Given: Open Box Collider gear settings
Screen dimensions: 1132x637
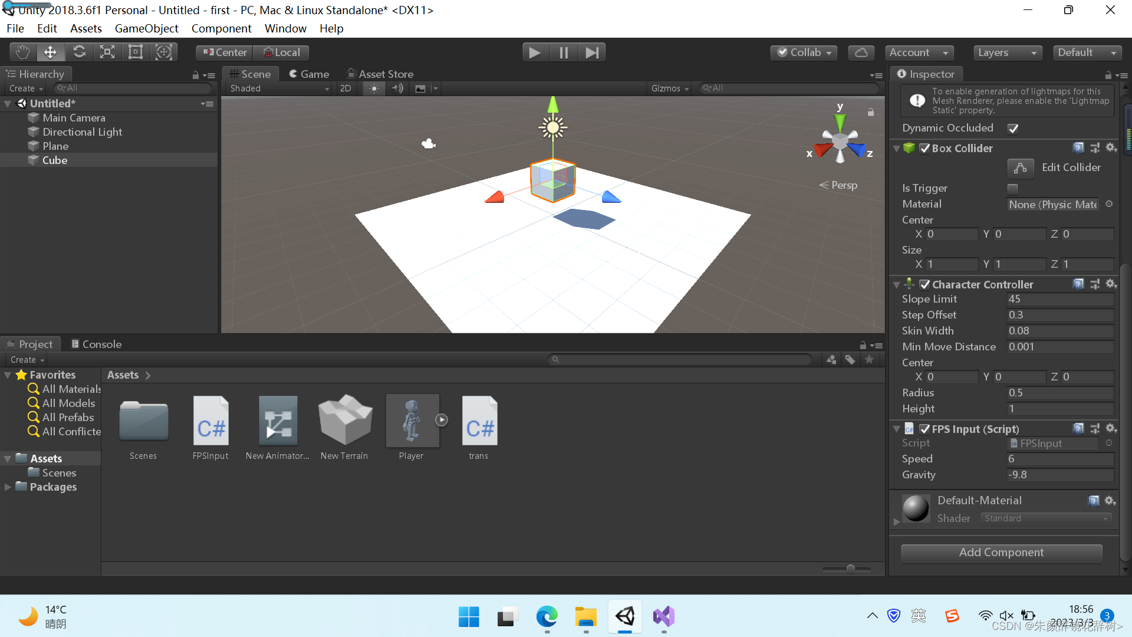Looking at the screenshot, I should pyautogui.click(x=1111, y=148).
